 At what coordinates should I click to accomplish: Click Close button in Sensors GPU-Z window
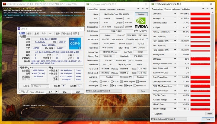pos(208,119)
